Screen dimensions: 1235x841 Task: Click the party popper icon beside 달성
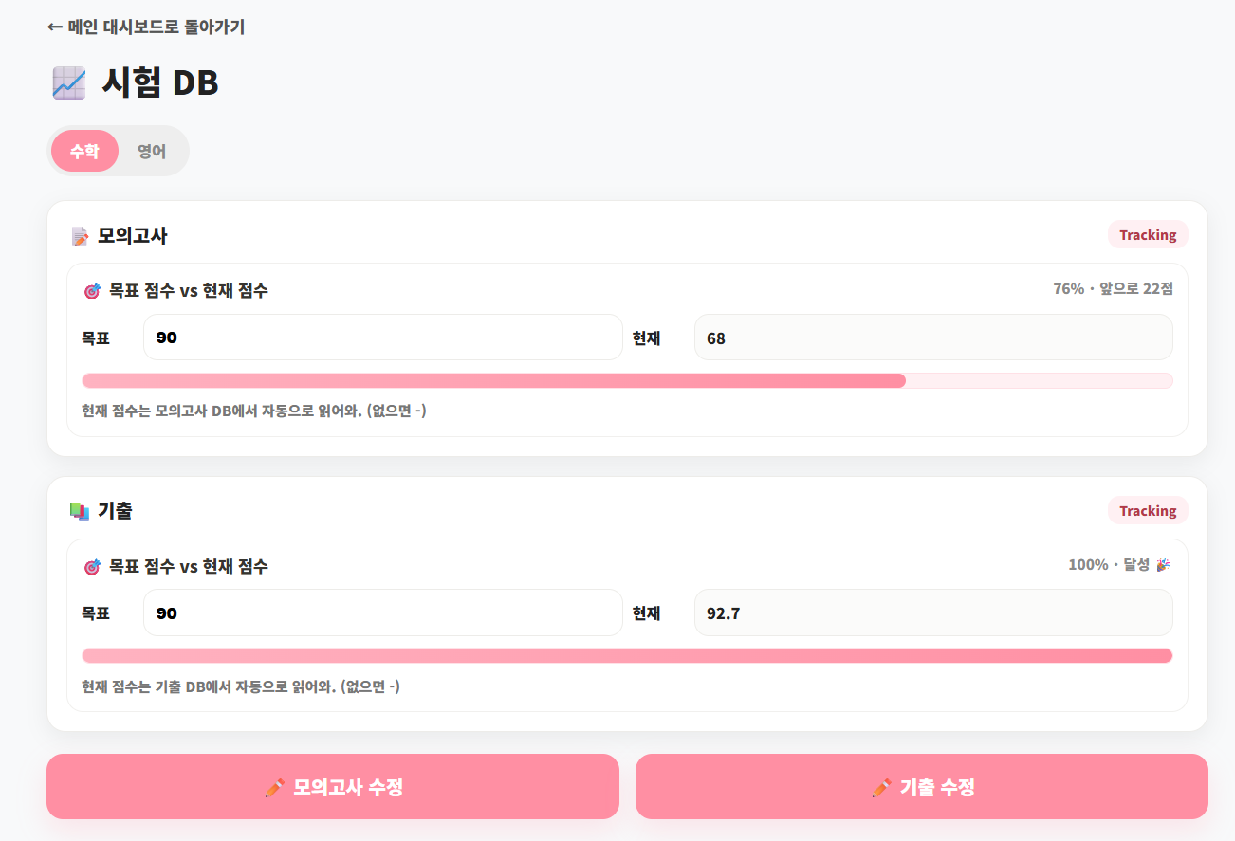(1163, 565)
